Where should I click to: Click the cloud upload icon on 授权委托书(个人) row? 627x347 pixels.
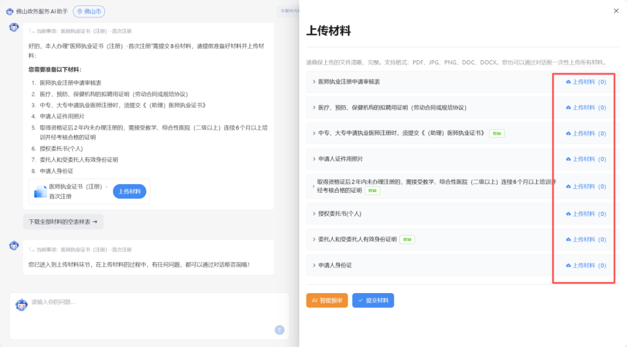click(x=568, y=214)
